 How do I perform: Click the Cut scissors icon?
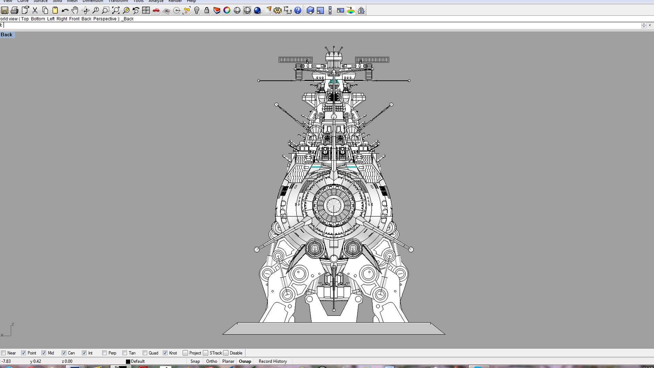35,11
